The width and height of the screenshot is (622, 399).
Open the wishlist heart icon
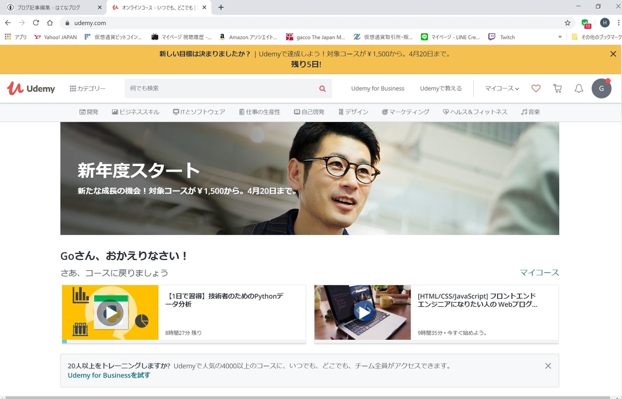(536, 89)
